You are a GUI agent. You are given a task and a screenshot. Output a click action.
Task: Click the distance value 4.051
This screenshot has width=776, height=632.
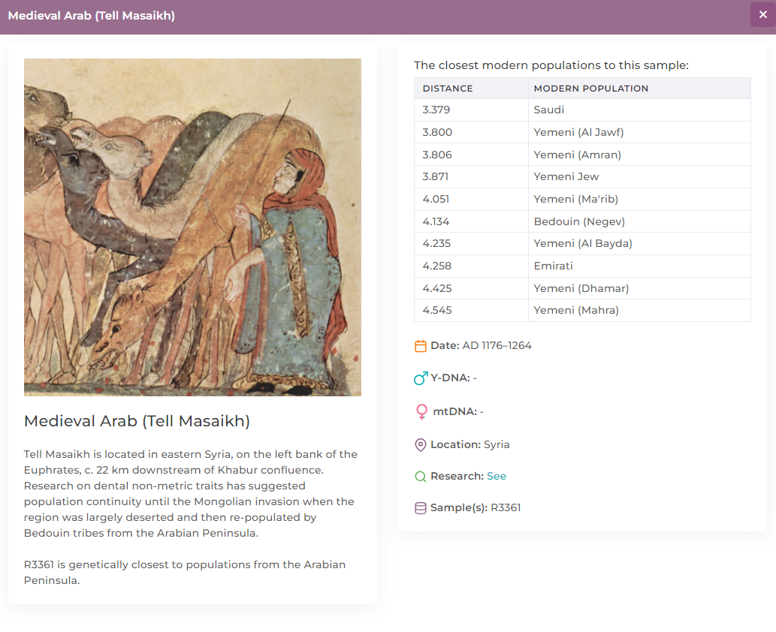tap(436, 199)
